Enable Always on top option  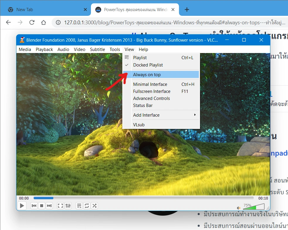click(161, 74)
